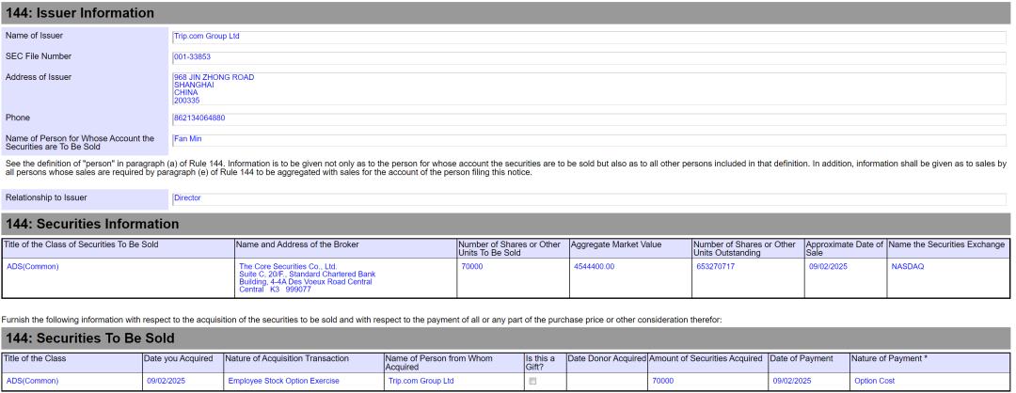1016x393 pixels.
Task: Click the '144: Securities To Be Sold' section header
Action: tap(505, 338)
